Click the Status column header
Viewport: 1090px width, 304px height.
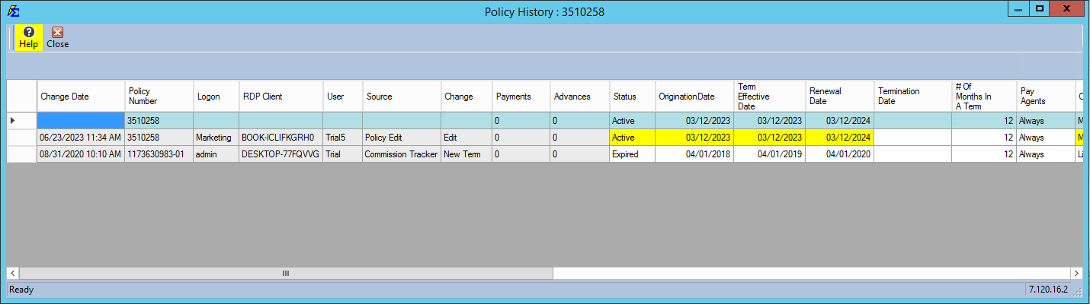coord(632,97)
